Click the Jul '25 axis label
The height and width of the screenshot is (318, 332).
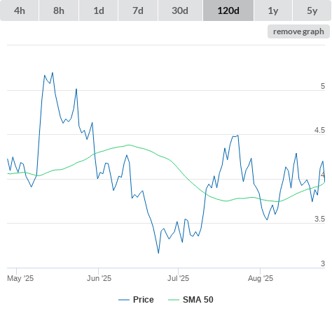(178, 278)
